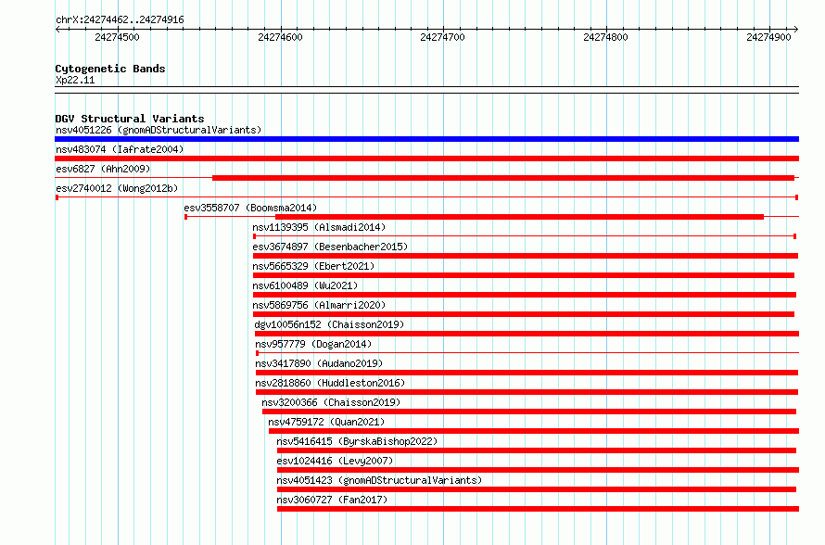Open the esv6827 (Ahn2009) label
825x545 pixels.
coord(103,169)
